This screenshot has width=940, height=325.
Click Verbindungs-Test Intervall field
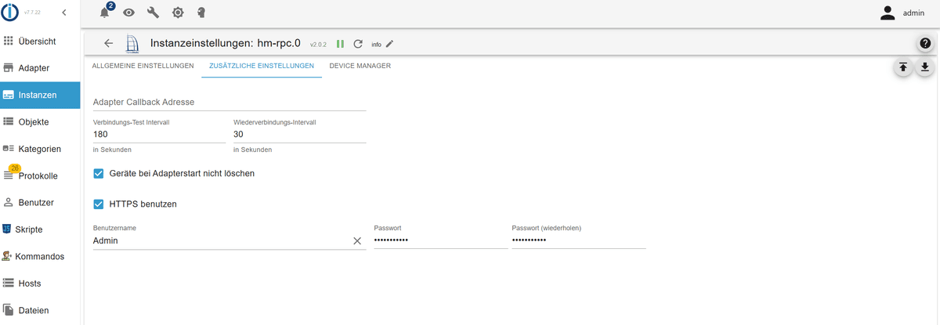159,134
